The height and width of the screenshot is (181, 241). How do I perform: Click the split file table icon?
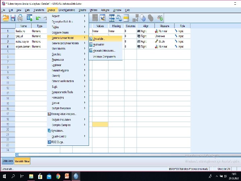pos(111,18)
